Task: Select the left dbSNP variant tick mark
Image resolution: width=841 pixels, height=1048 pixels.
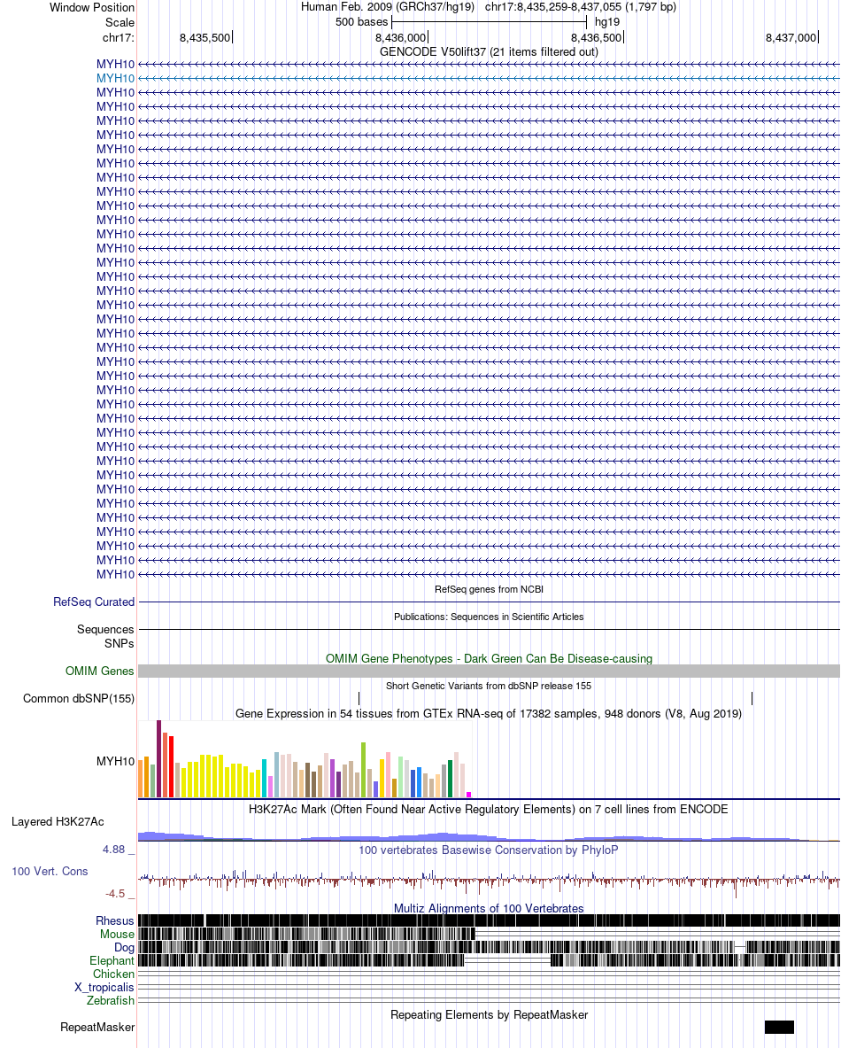Action: coord(359,698)
